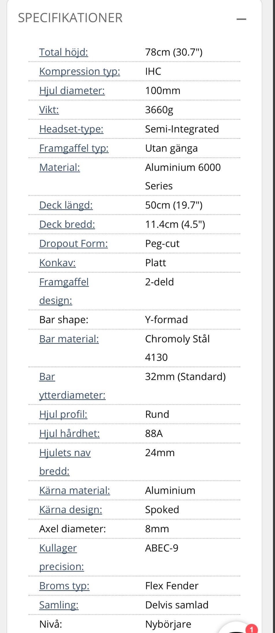Open the 'Headset-type:' link

coord(71,129)
